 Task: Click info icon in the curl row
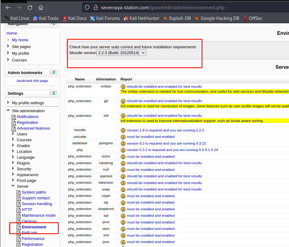[x=123, y=170]
